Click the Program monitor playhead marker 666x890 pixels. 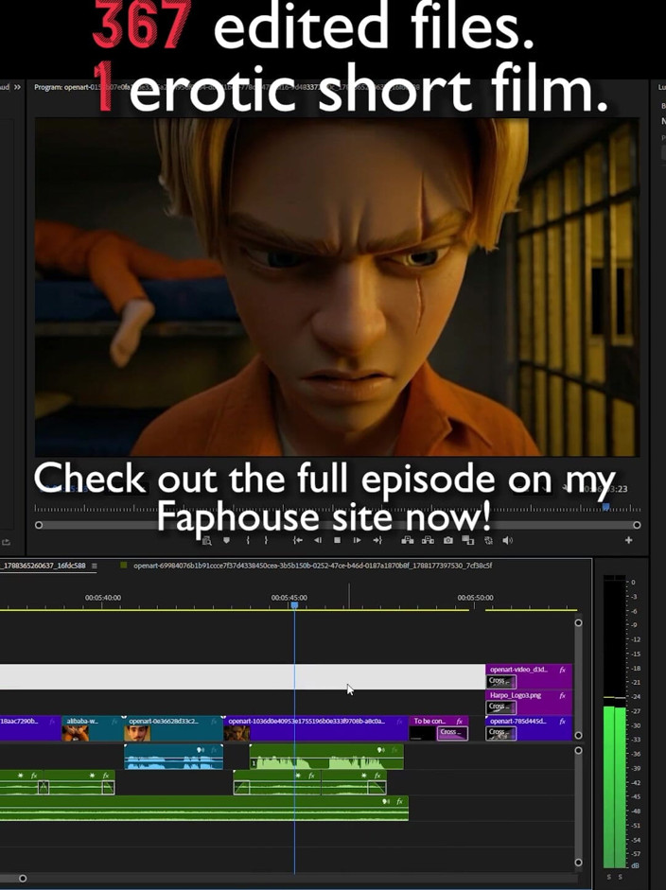click(605, 506)
